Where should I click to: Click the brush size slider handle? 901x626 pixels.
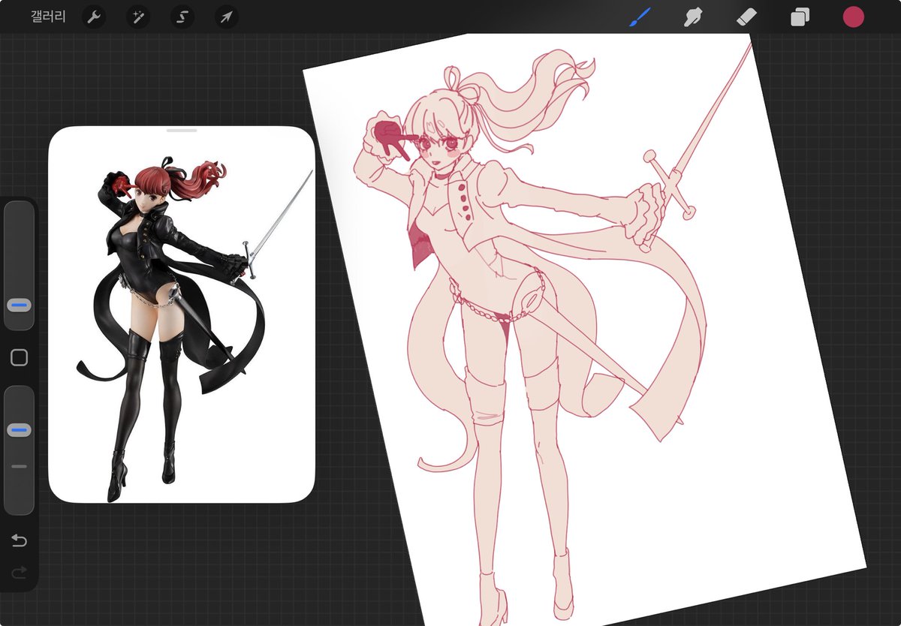click(20, 305)
